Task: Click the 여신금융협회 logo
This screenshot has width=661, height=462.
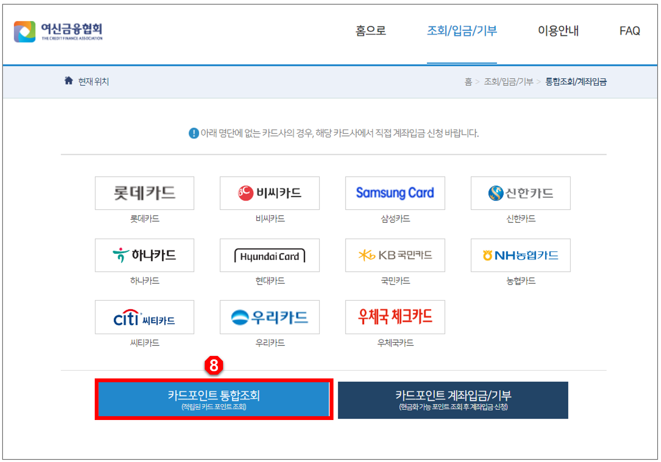Action: pos(58,31)
